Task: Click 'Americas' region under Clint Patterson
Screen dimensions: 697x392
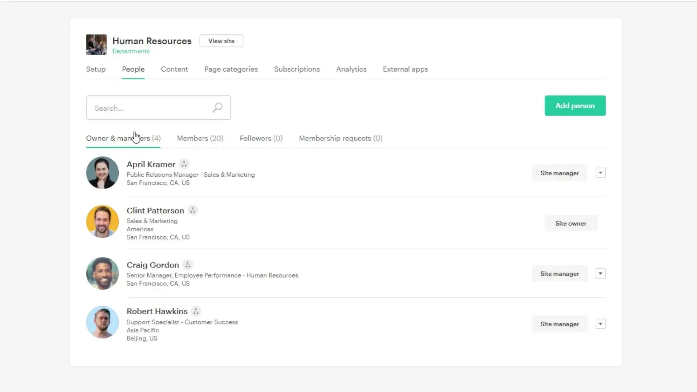Action: (140, 229)
